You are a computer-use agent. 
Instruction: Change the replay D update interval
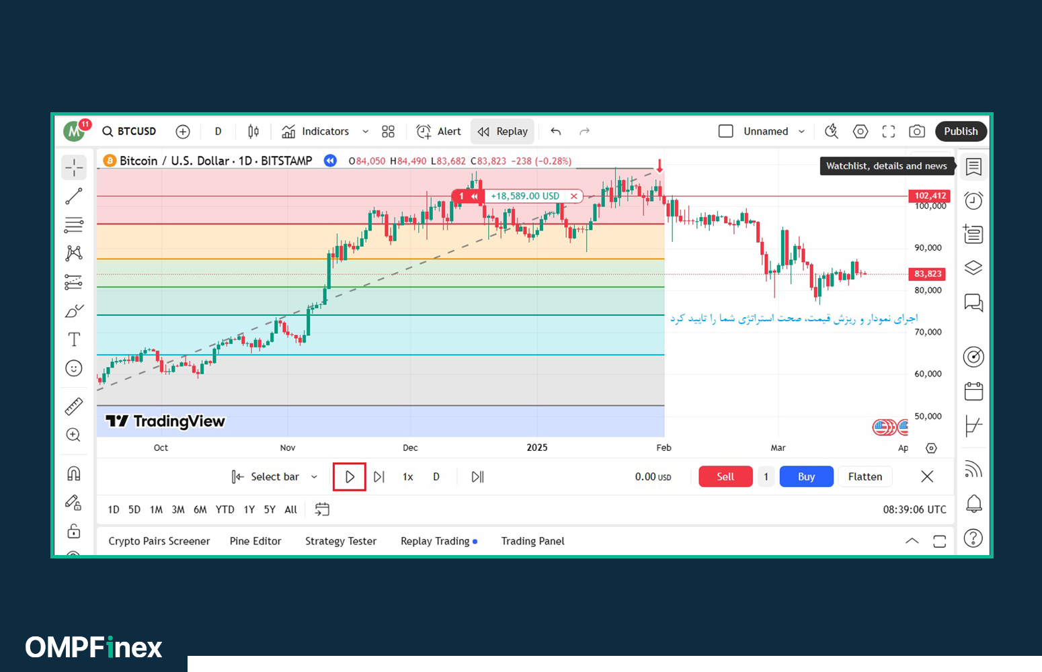[x=436, y=476]
